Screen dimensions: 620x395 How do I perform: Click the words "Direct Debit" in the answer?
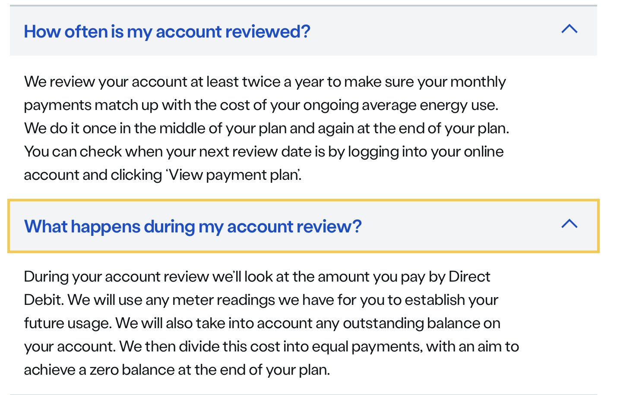pos(469,277)
